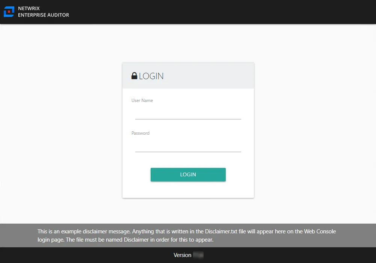Click the underline of the Password input
This screenshot has height=263, width=376.
click(x=188, y=152)
